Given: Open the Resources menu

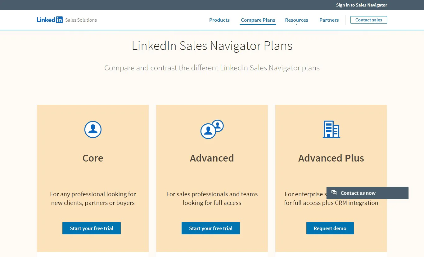Looking at the screenshot, I should click(x=296, y=20).
